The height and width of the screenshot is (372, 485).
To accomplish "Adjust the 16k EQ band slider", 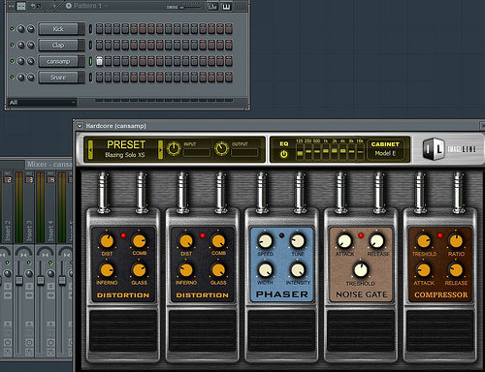I will (360, 151).
